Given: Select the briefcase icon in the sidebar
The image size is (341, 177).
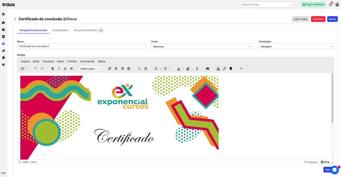Looking at the screenshot, I should pos(3,44).
